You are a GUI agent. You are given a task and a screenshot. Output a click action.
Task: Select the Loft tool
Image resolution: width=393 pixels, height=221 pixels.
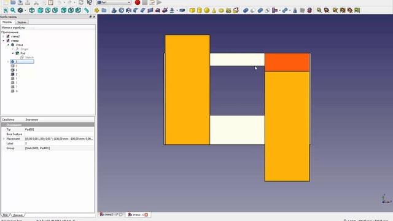pos(158,10)
